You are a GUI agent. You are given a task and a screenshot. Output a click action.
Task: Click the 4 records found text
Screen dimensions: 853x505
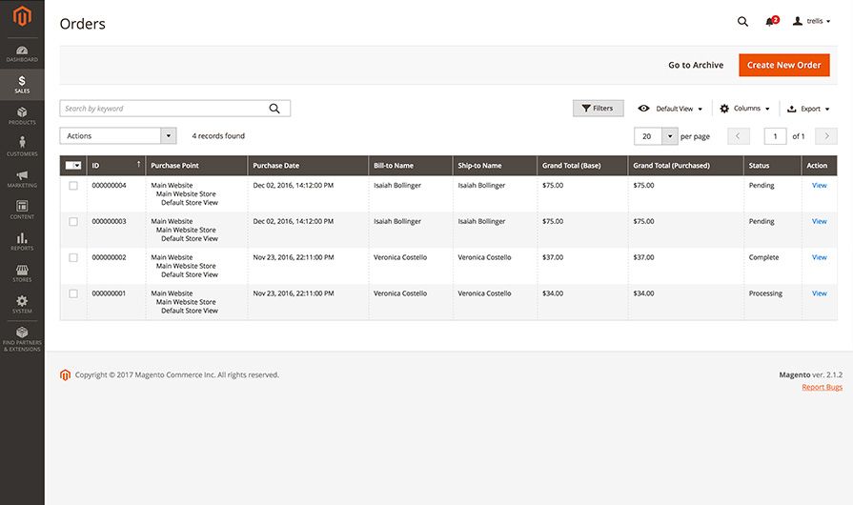coord(218,136)
